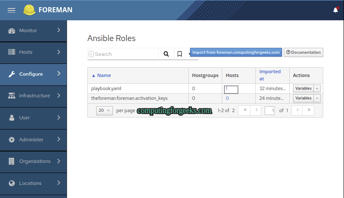344x198 pixels.
Task: Expand the Monitor menu chevron
Action: [x=59, y=30]
